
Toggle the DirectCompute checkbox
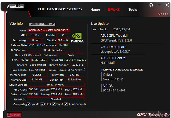(66, 104)
